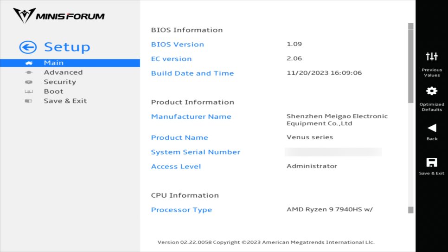The width and height of the screenshot is (448, 252).
Task: Click the Previous Values sliders icon
Action: (431, 57)
